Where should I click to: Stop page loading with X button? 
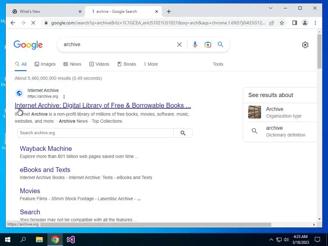[x=33, y=23]
